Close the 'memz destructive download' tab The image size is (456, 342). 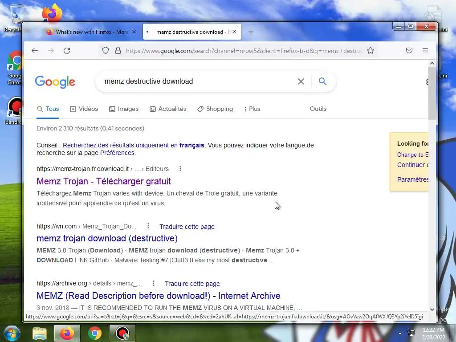(234, 32)
